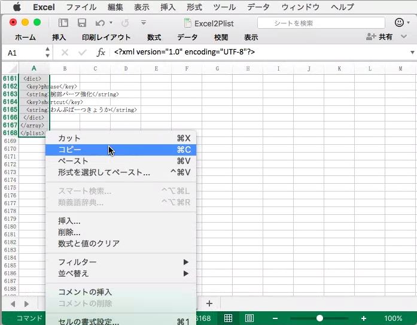Click the workbook layout toolbar icon
Viewport: 417px width, 325px height.
coord(63,23)
